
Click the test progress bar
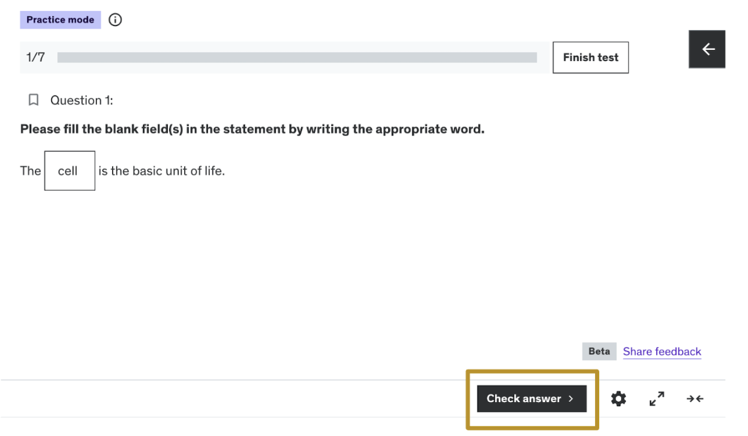[297, 58]
